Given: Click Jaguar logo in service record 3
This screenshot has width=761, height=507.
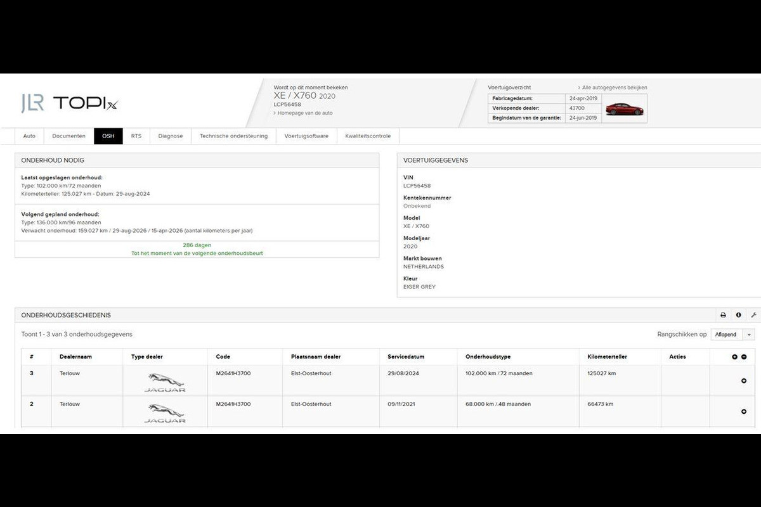Looking at the screenshot, I should pyautogui.click(x=165, y=382).
